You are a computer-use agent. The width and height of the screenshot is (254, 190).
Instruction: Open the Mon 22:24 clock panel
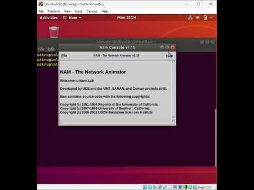pyautogui.click(x=126, y=17)
